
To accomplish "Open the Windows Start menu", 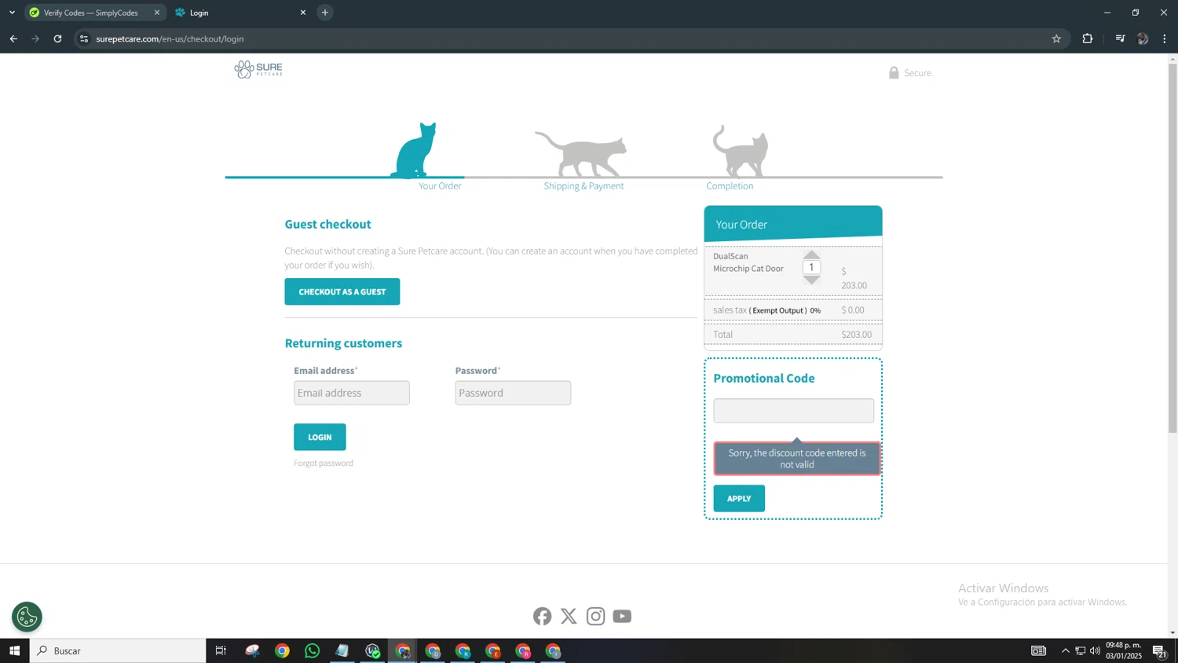I will (14, 650).
